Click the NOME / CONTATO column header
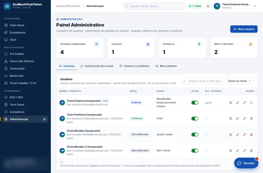The height and width of the screenshot is (173, 263). [x=70, y=91]
